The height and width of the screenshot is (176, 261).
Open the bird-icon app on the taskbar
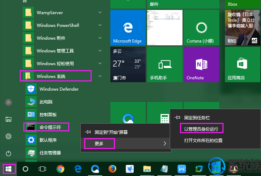[x=130, y=169]
